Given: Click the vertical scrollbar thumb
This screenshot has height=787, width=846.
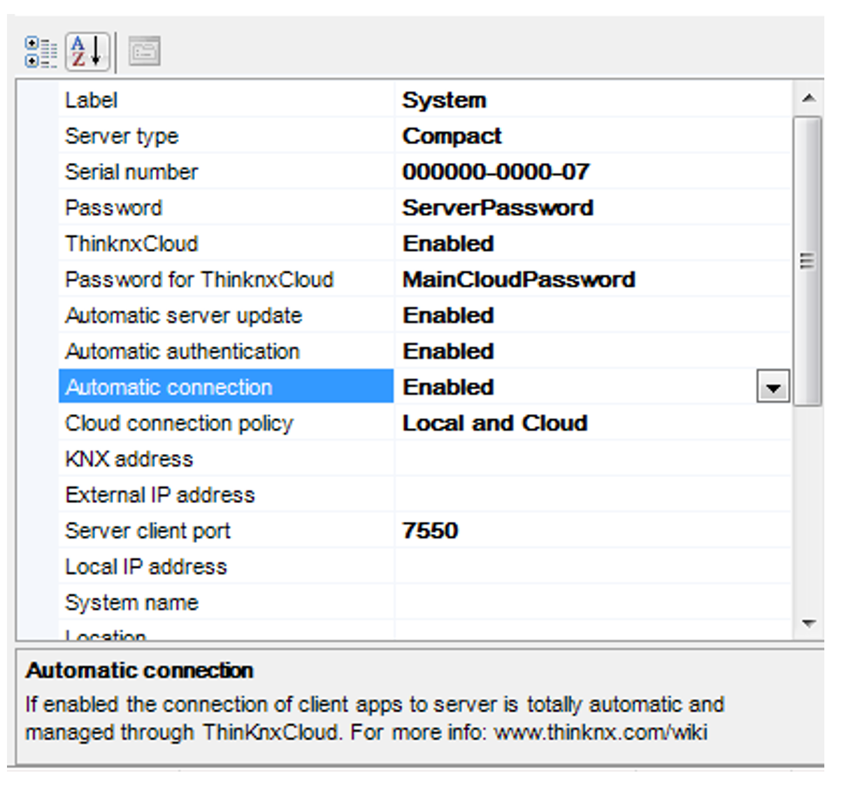Looking at the screenshot, I should coord(808,261).
